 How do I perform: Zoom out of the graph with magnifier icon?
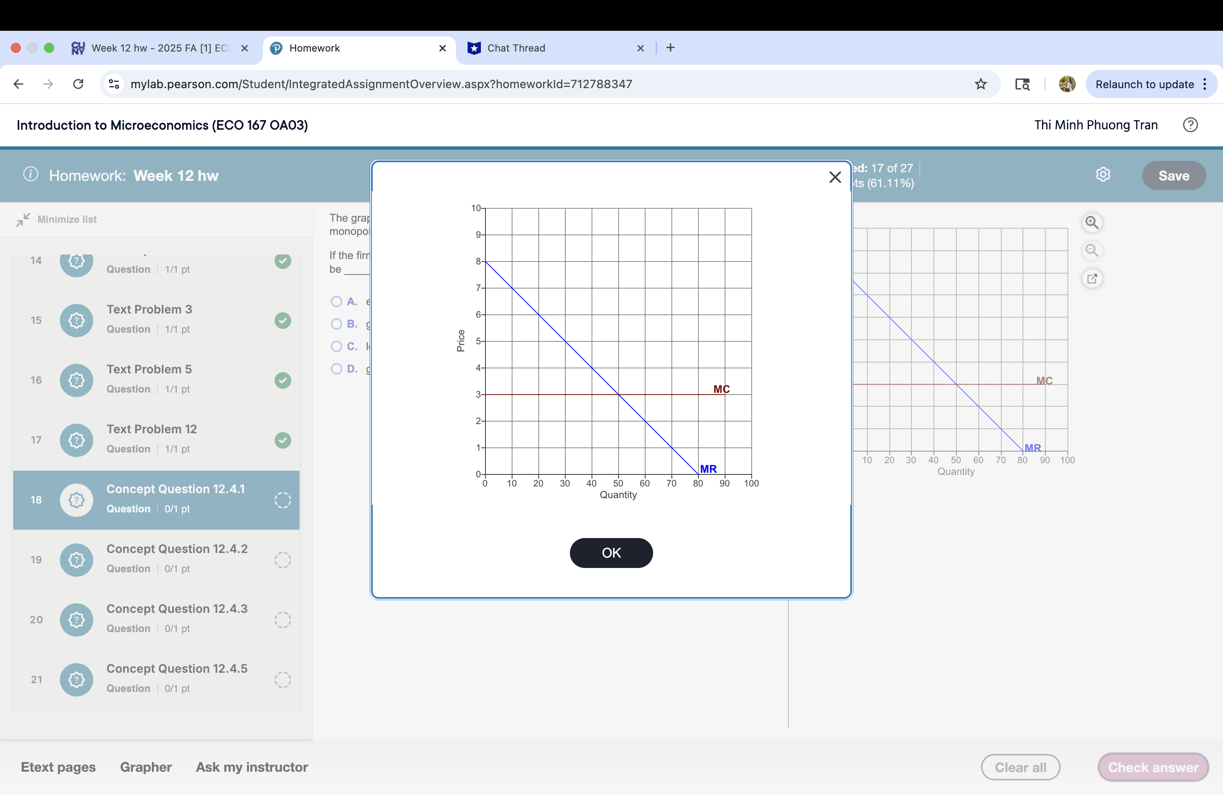pos(1092,251)
